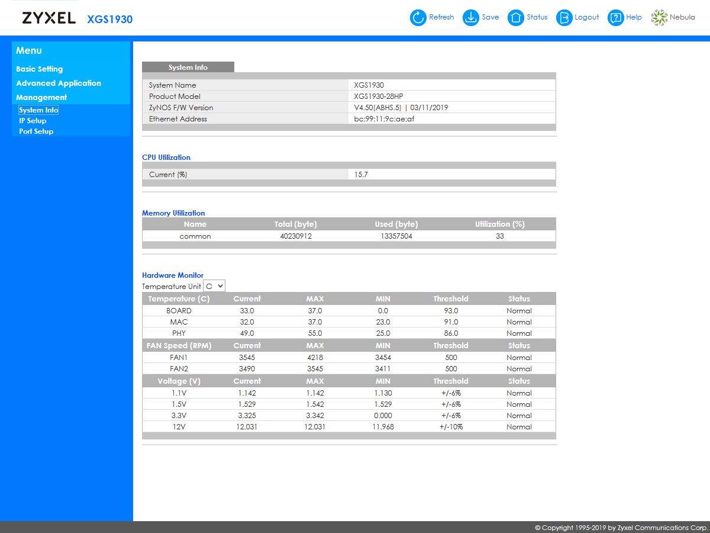The width and height of the screenshot is (710, 533).
Task: Click Ethernet Address bc:99:11:9c:ae:af
Action: [383, 119]
